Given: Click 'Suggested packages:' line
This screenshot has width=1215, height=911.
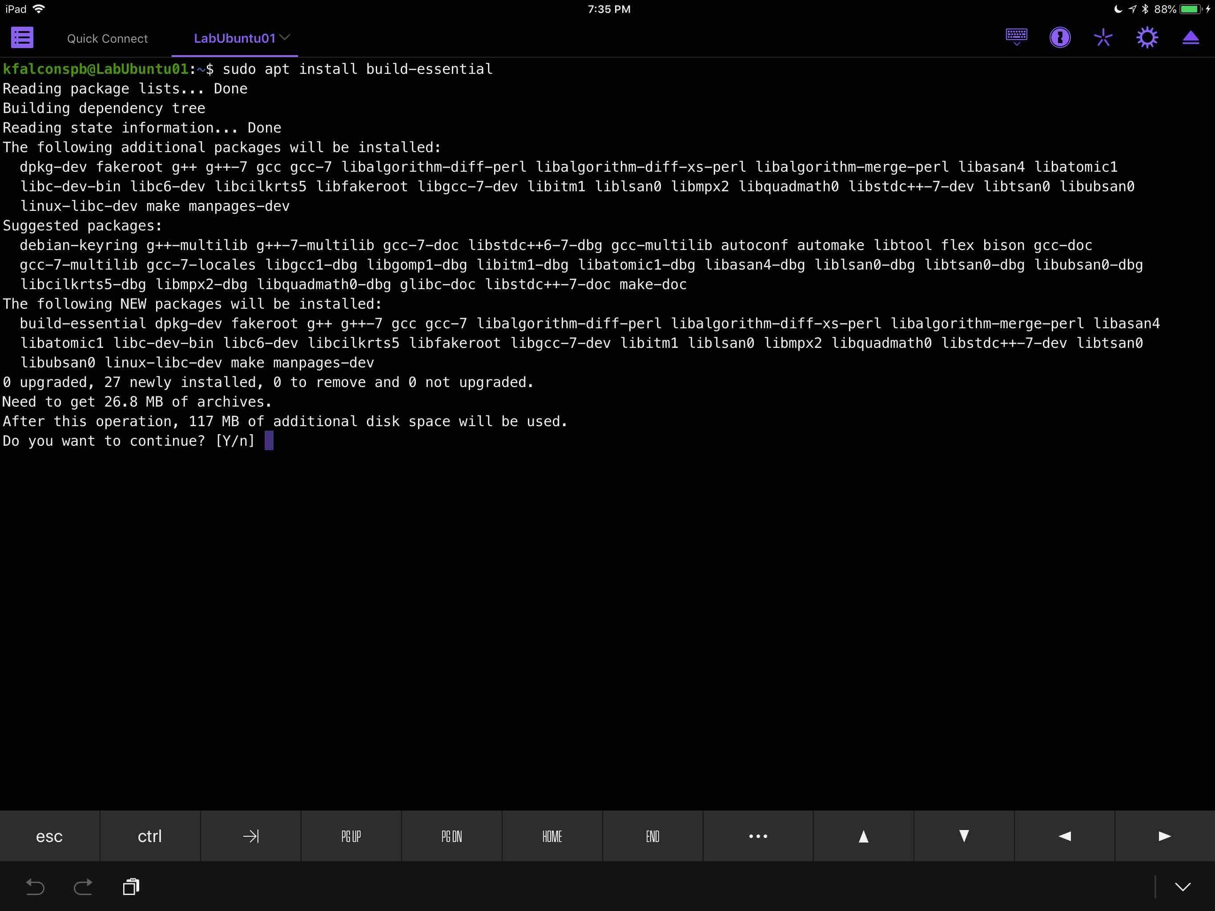Looking at the screenshot, I should coord(82,226).
